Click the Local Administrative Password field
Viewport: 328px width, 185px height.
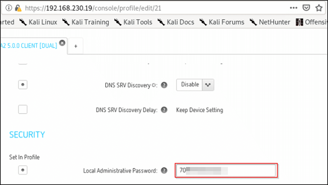[226, 171]
